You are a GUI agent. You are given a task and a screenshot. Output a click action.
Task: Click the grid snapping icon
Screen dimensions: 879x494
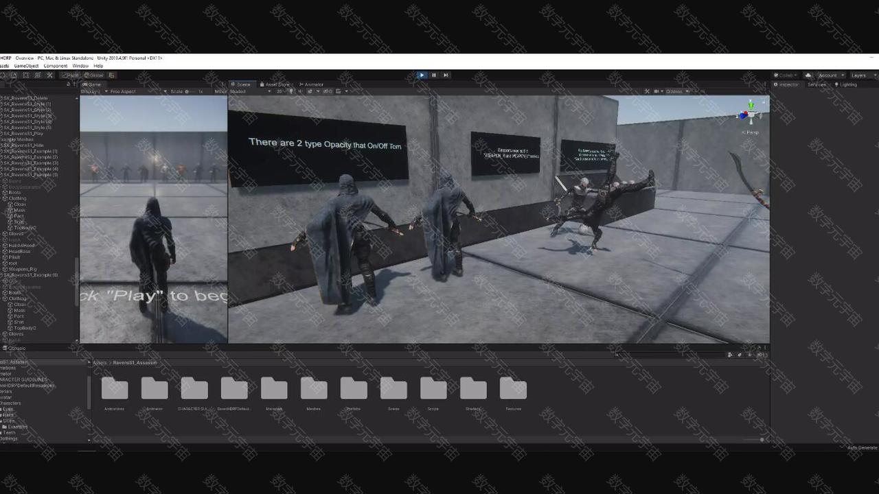coord(112,75)
